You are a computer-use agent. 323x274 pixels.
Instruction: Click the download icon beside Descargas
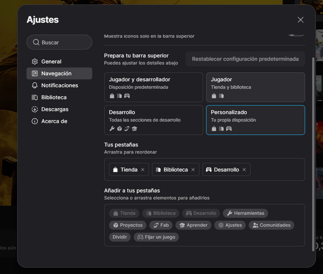pyautogui.click(x=35, y=109)
